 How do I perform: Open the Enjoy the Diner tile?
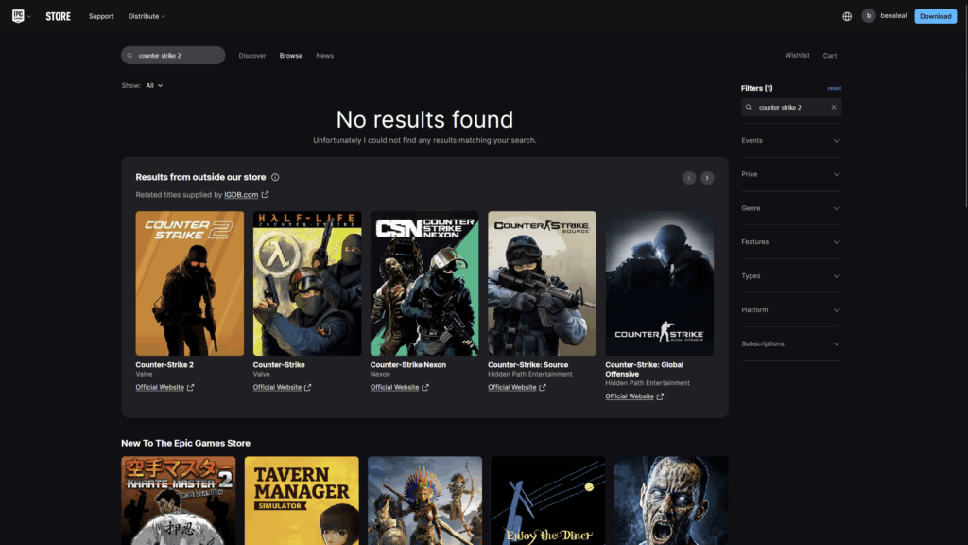548,501
